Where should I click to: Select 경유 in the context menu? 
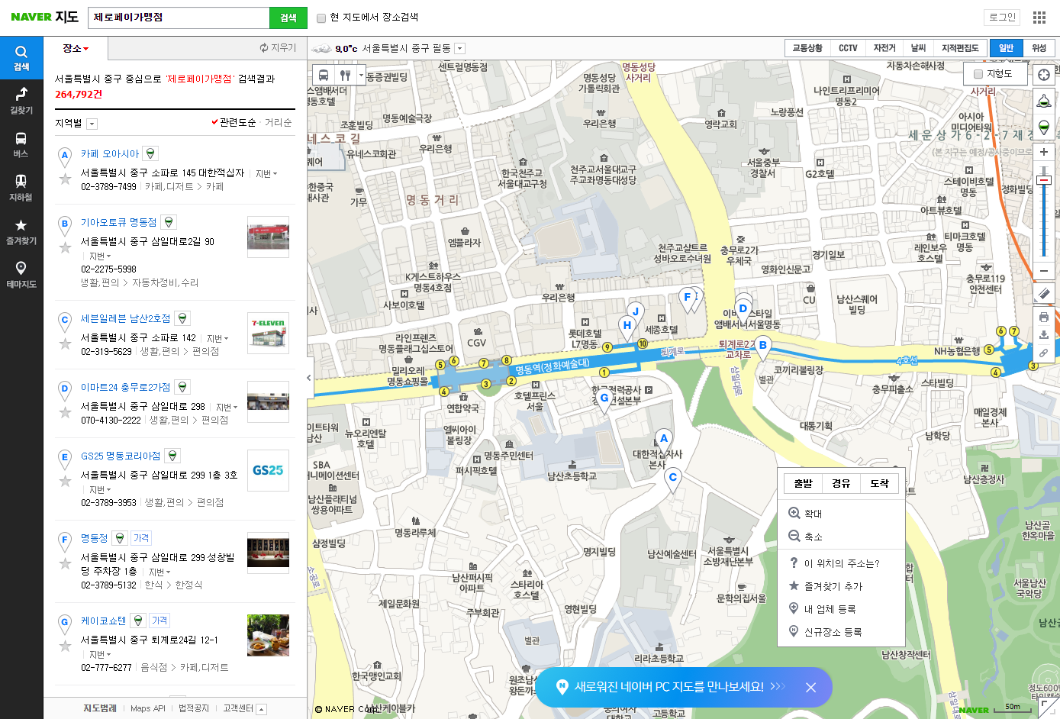(x=841, y=483)
